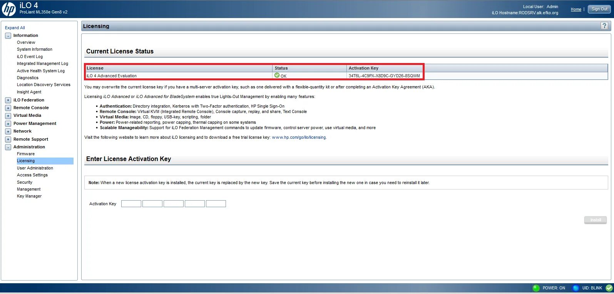Click the Remote Support section label
This screenshot has width=614, height=294.
31,139
